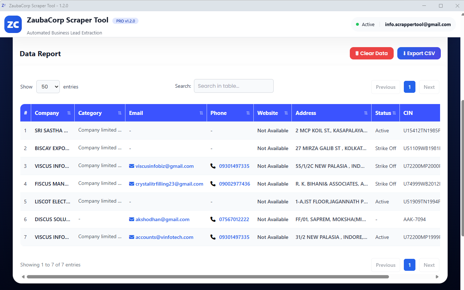Click address 27 MIRZA GALIB ST cell
Screen dimensions: 464x290
tap(332, 148)
